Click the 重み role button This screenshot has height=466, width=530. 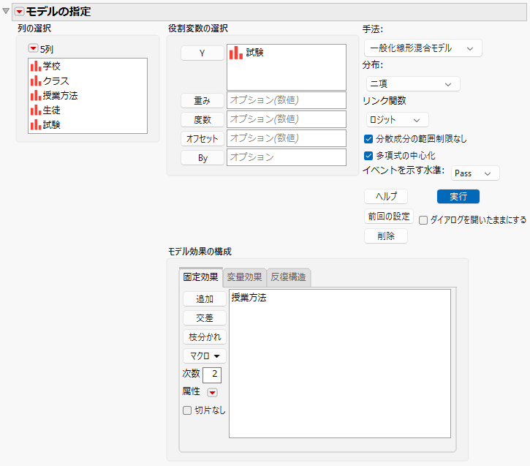click(x=202, y=100)
